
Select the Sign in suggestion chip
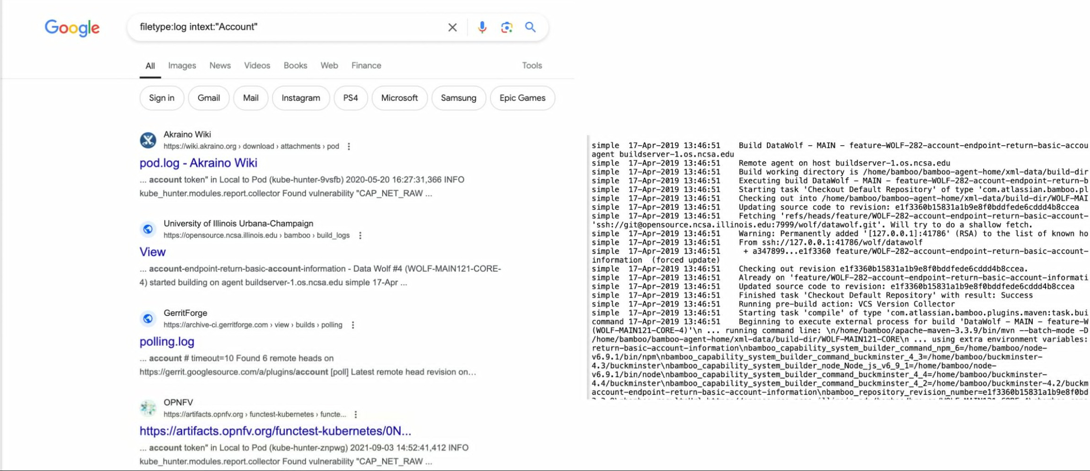click(x=162, y=98)
